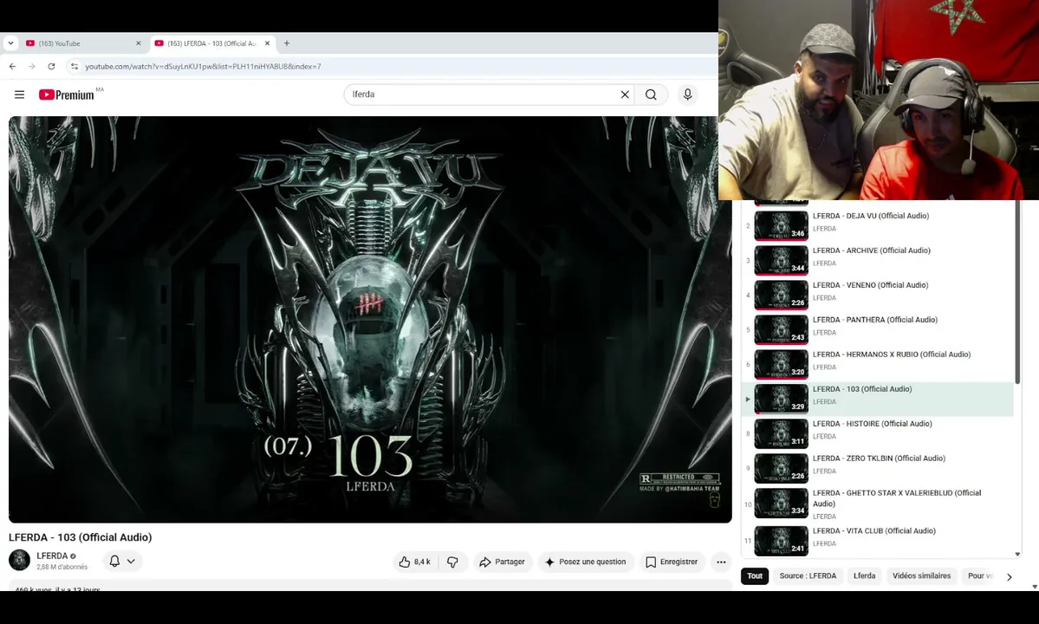Open the more actions three-dot menu
The height and width of the screenshot is (624, 1039).
coord(721,562)
